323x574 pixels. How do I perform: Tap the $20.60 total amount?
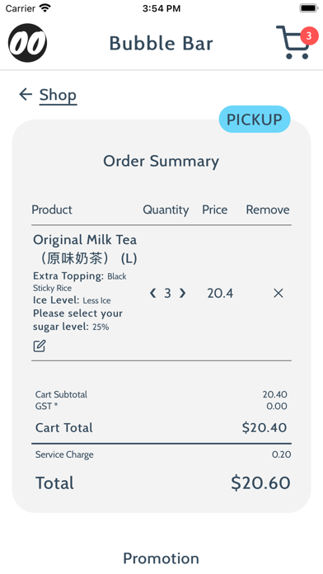pyautogui.click(x=260, y=483)
